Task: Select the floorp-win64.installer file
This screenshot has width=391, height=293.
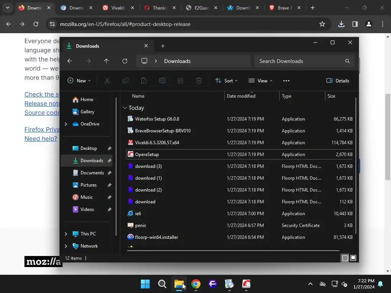Action: pyautogui.click(x=240, y=237)
